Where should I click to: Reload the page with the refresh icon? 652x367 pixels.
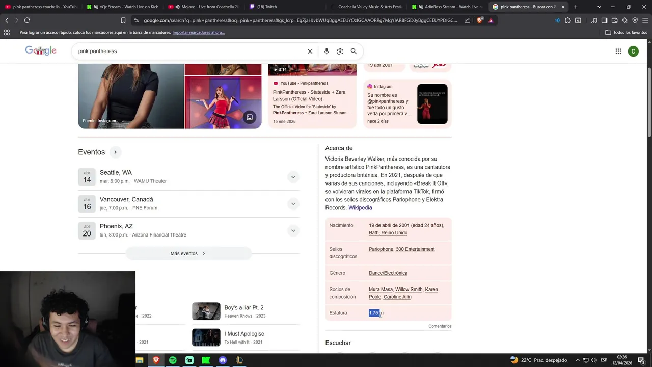[x=27, y=20]
